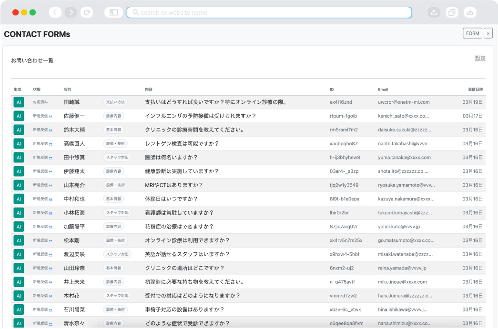
Task: Toggle status arrows next to 鈴木大輔's 新規受信
Action: point(51,130)
